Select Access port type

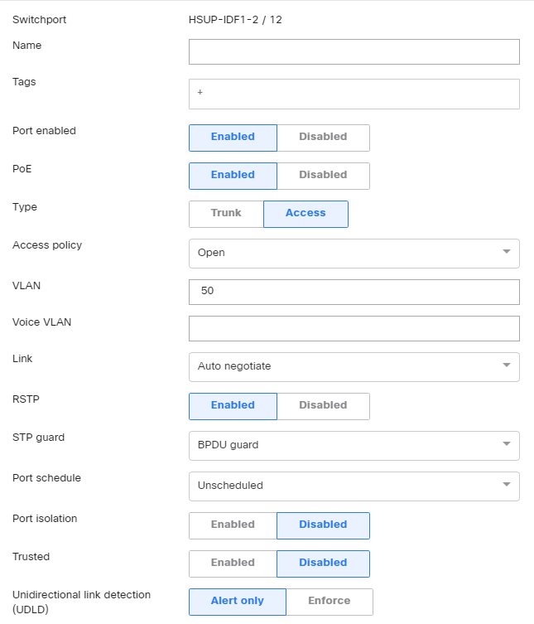[305, 214]
